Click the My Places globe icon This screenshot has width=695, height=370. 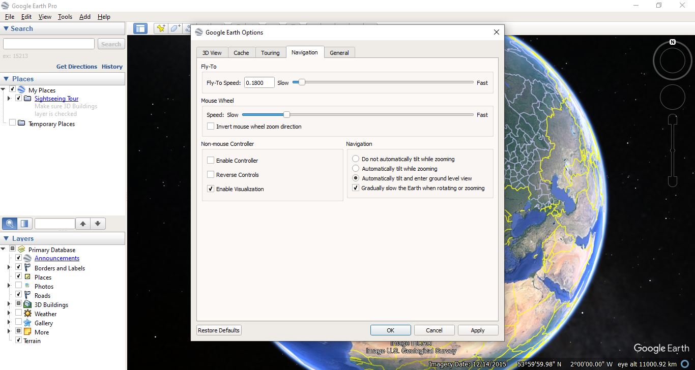point(21,90)
